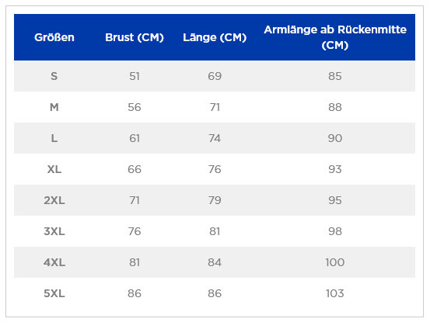Click the Brust value 56 for size M
Image resolution: width=430 pixels, height=322 pixels.
coord(135,107)
